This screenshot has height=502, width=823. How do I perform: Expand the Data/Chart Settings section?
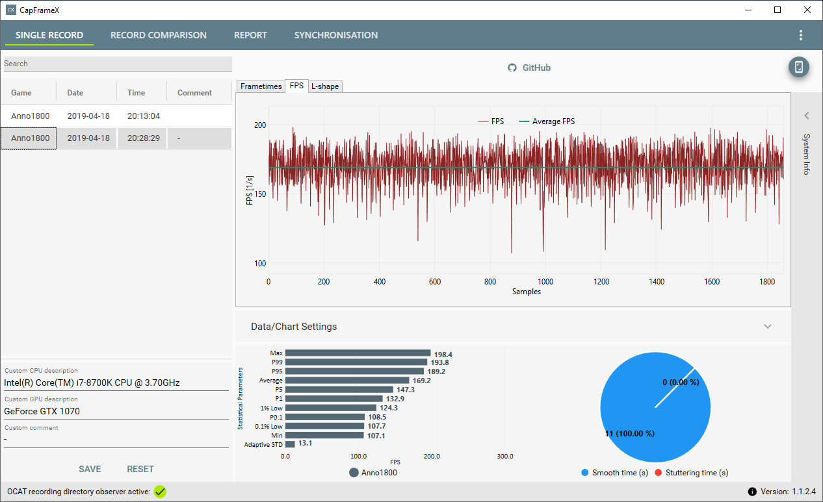click(x=768, y=326)
